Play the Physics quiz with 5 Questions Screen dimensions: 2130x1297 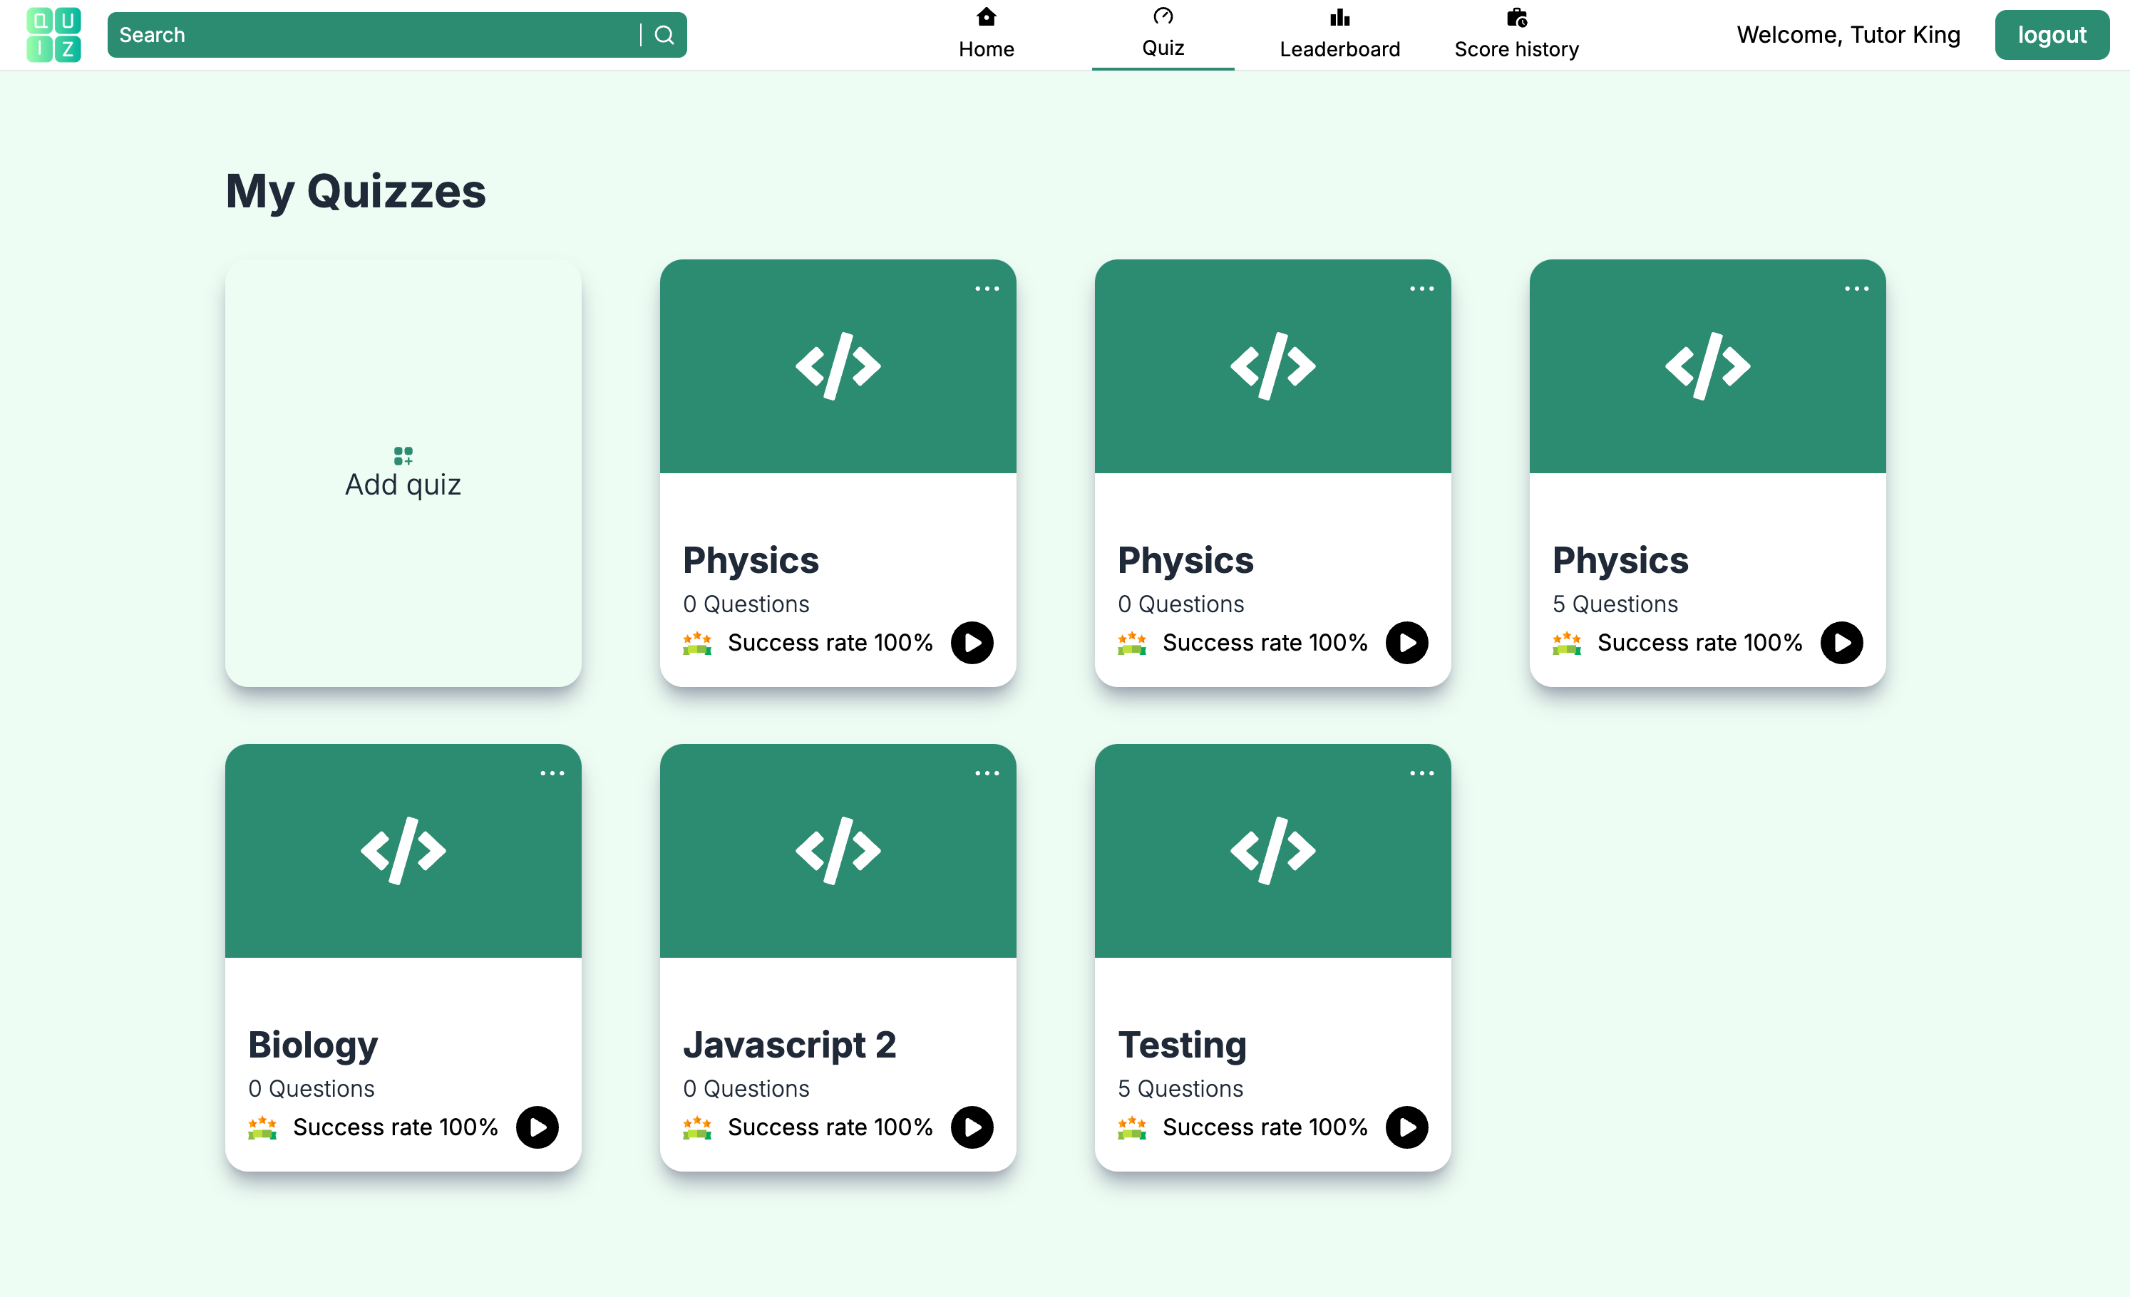1841,643
